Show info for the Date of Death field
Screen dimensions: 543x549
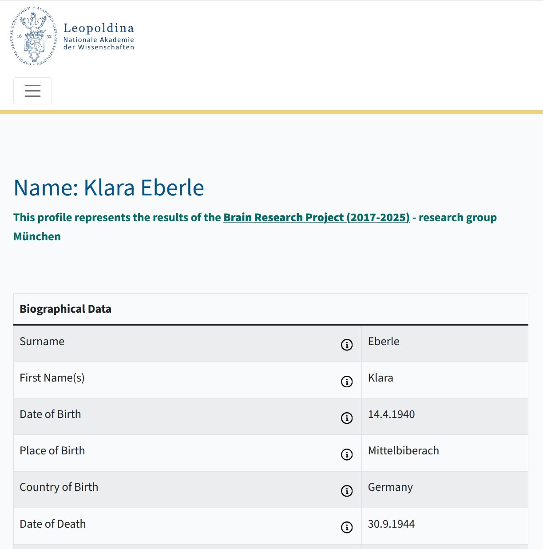click(347, 527)
